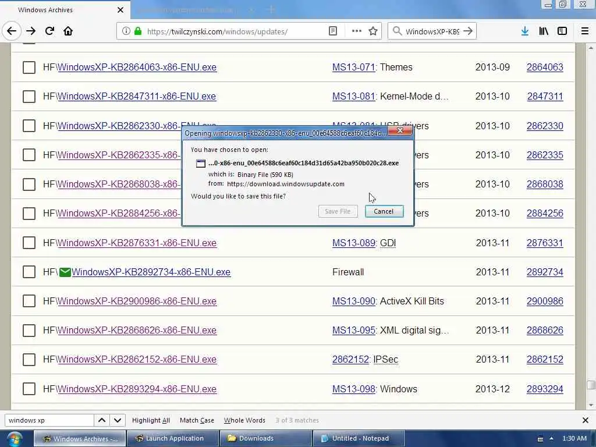Click Save File in dialog
Viewport: 596px width, 447px height.
pos(338,211)
